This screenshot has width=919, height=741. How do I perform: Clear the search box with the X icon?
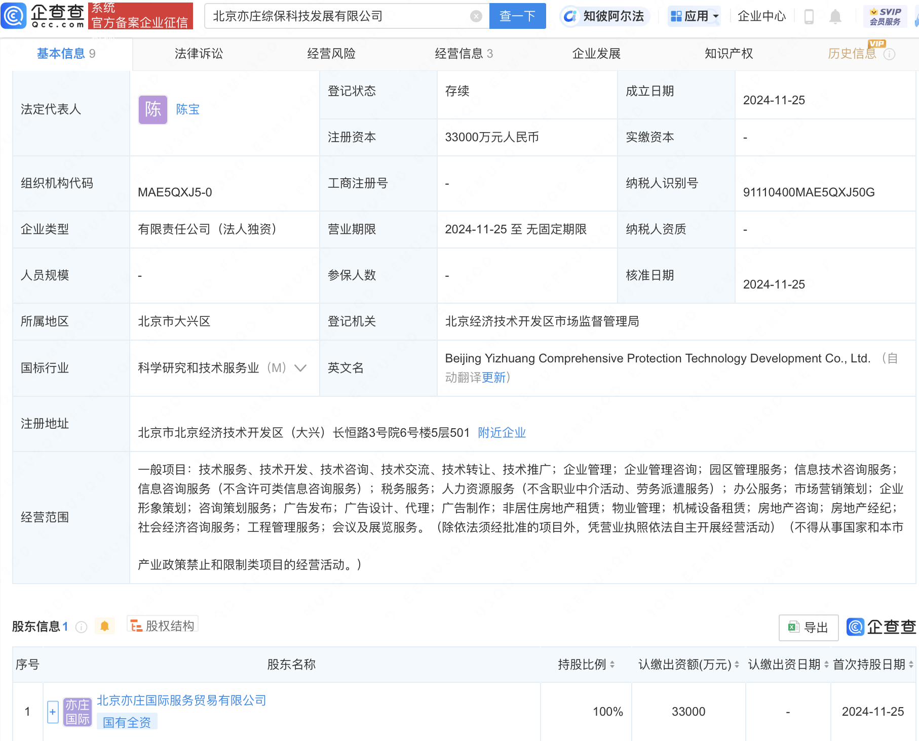point(476,16)
